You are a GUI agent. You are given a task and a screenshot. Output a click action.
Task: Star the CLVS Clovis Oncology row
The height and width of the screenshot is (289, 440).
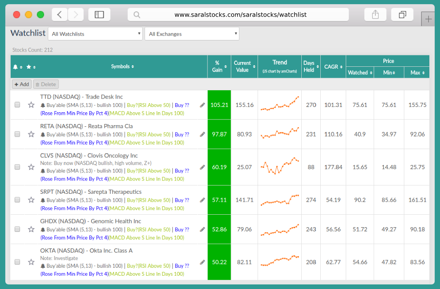point(31,167)
